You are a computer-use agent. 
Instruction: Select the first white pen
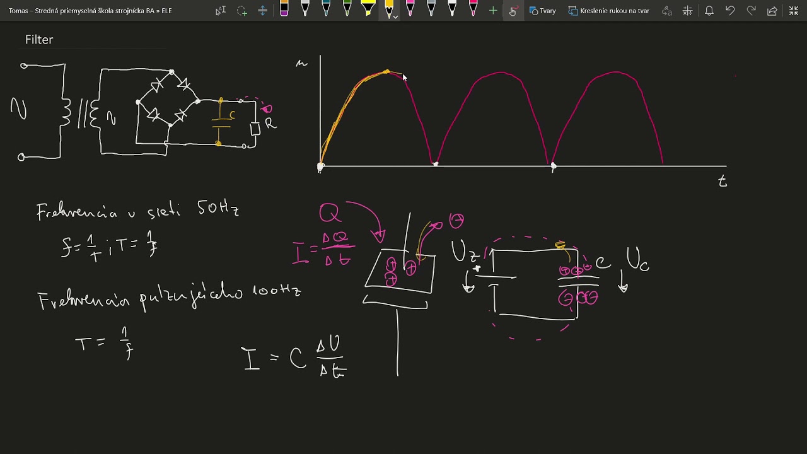(x=305, y=9)
